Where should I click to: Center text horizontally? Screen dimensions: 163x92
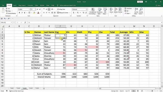(46, 13)
